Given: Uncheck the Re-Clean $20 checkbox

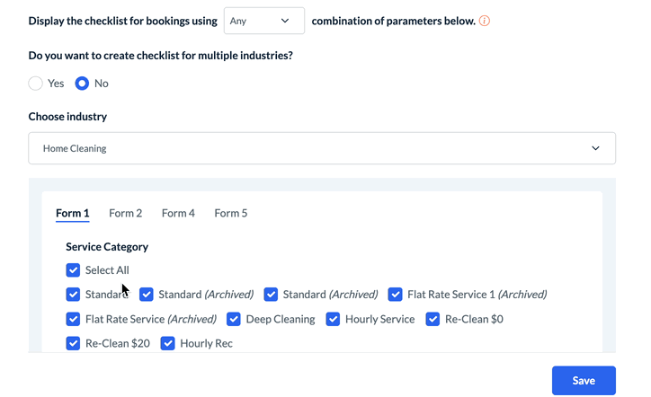Looking at the screenshot, I should click(x=73, y=343).
